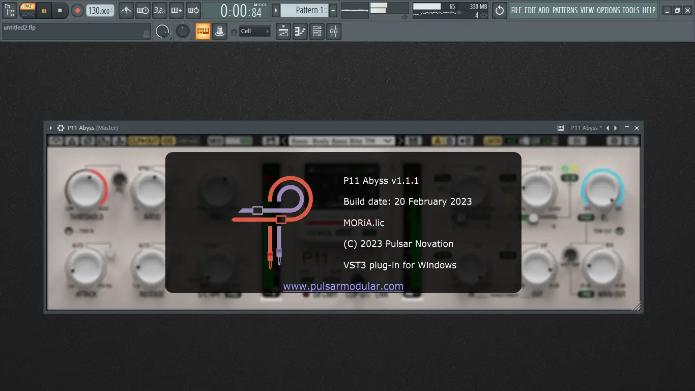Switch to SONG mode
The width and height of the screenshot is (695, 391).
[28, 14]
